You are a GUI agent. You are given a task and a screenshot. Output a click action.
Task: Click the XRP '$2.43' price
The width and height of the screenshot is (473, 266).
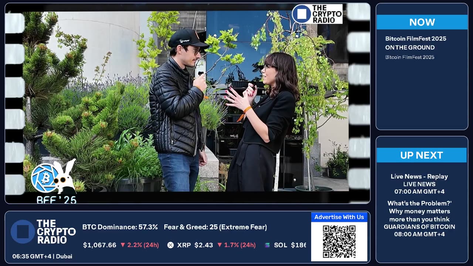pyautogui.click(x=204, y=245)
